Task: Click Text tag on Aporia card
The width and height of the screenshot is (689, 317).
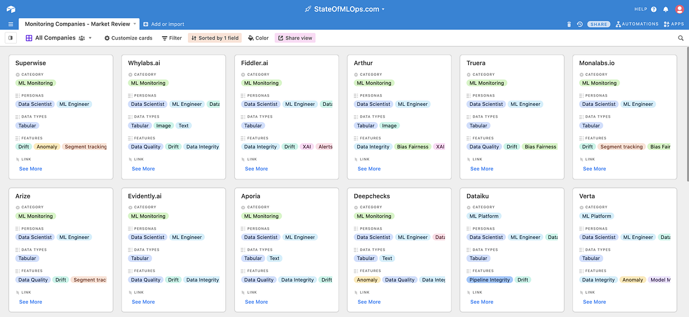Action: [x=274, y=259]
